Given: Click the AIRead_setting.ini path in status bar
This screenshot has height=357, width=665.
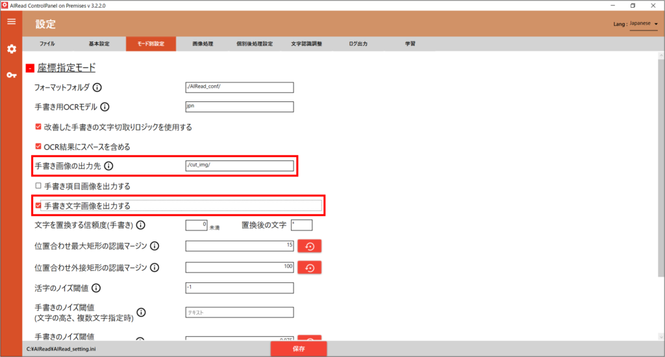Looking at the screenshot, I should 61,349.
